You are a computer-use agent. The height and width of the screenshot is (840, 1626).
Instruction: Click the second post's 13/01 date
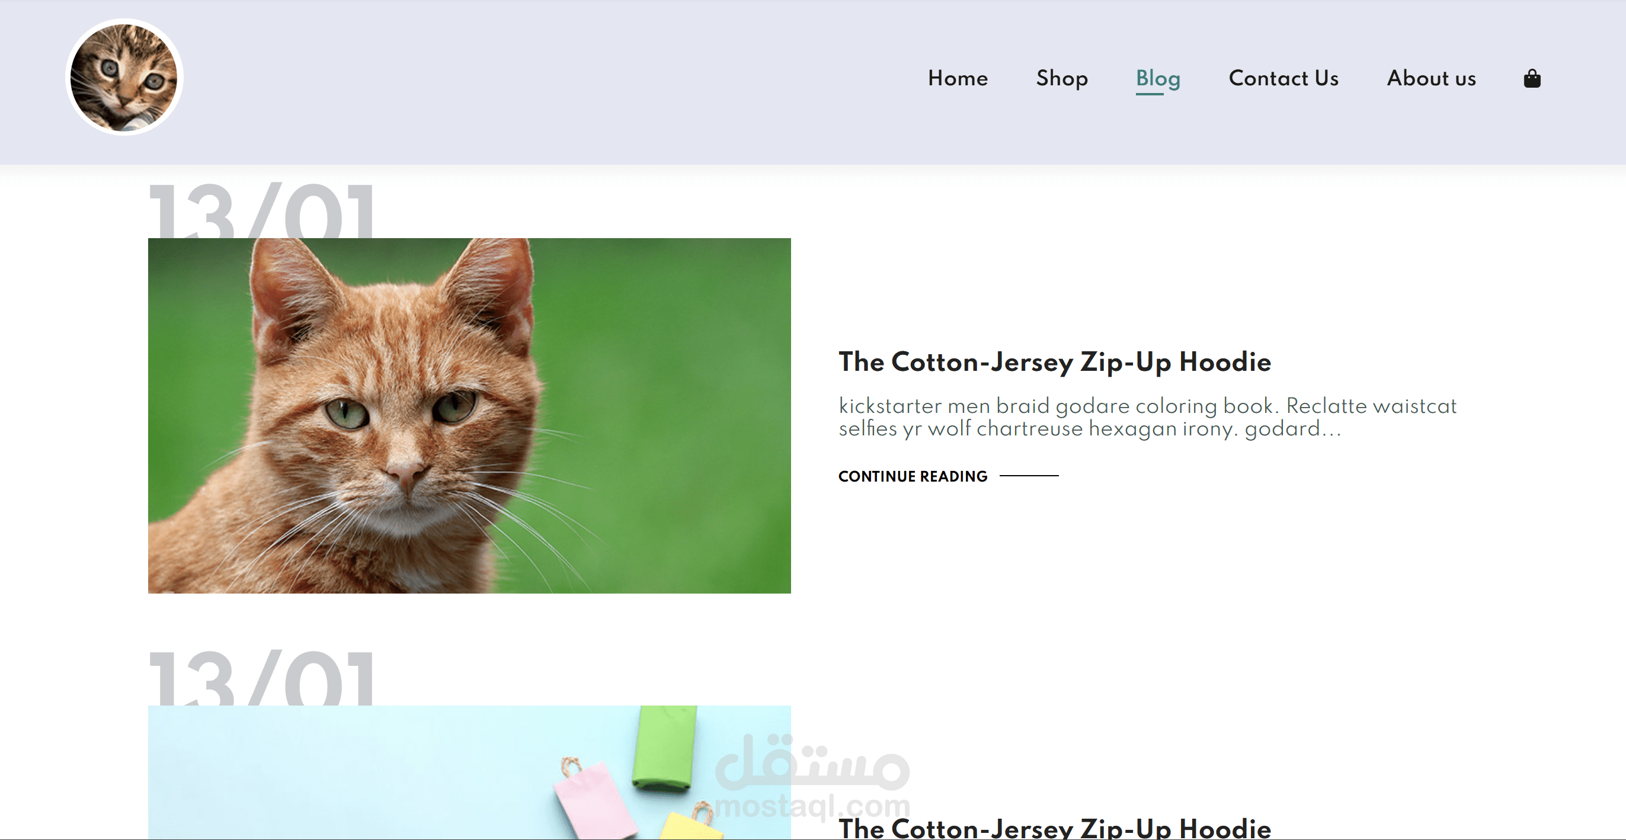coord(262,678)
